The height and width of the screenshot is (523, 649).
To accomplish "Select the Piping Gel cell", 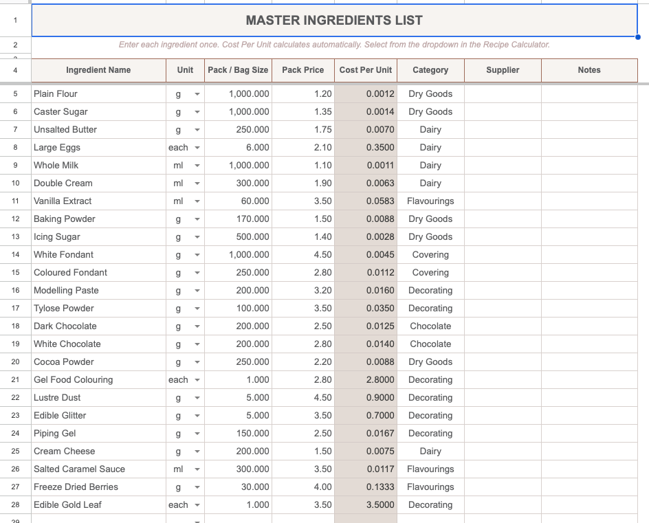I will (98, 433).
